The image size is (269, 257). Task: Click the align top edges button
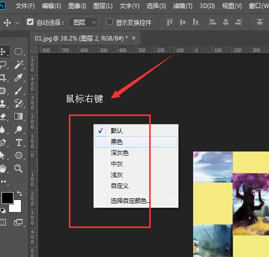tap(170, 22)
